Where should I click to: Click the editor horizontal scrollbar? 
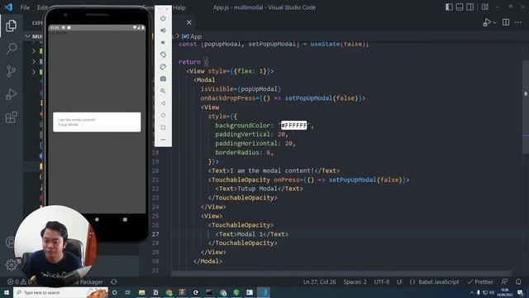tap(341, 273)
